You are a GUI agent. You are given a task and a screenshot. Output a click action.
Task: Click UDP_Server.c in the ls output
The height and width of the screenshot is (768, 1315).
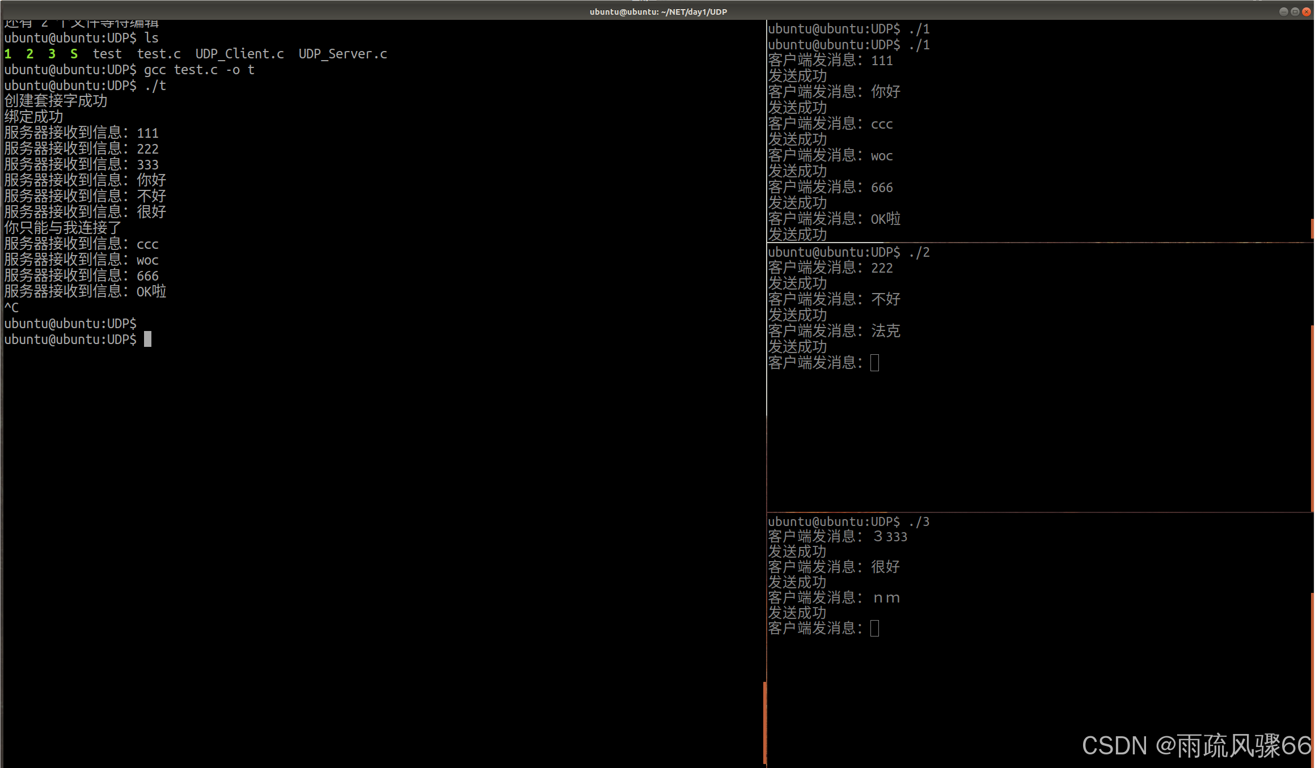tap(343, 54)
